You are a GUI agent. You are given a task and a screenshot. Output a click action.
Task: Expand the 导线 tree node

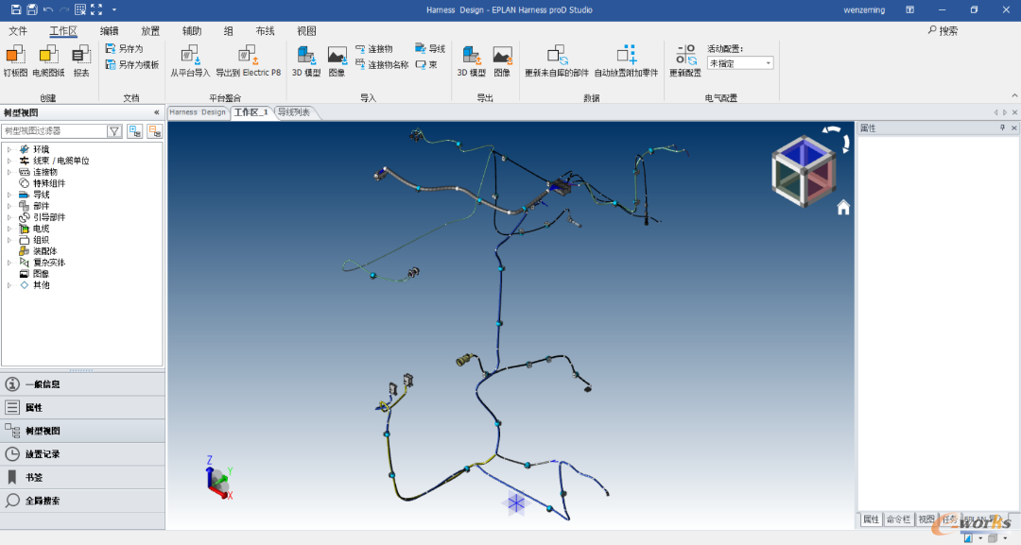(x=9, y=195)
